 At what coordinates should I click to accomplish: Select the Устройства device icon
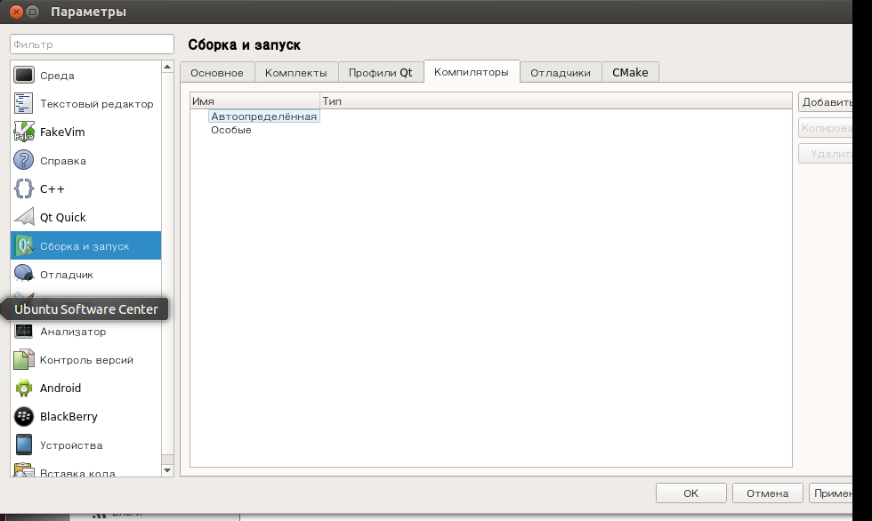click(24, 445)
